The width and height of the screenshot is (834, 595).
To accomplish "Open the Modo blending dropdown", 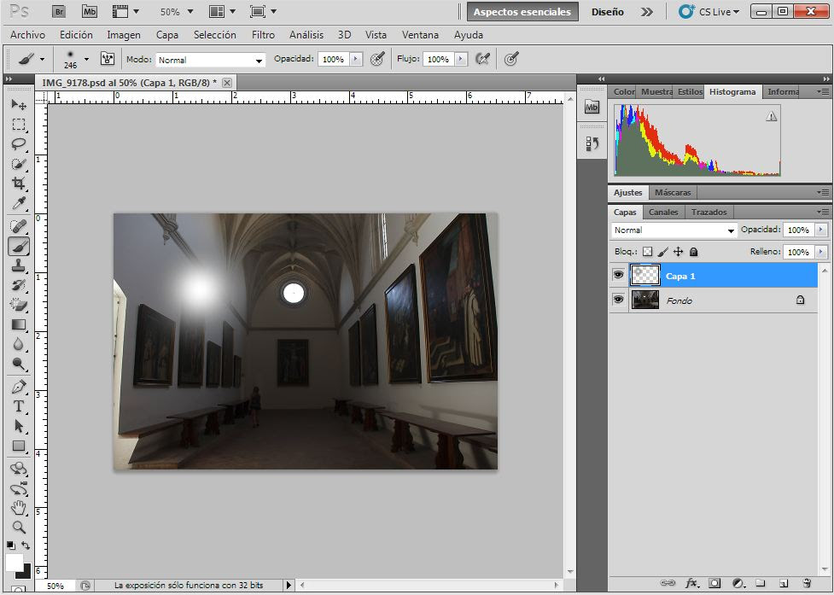I will [211, 60].
